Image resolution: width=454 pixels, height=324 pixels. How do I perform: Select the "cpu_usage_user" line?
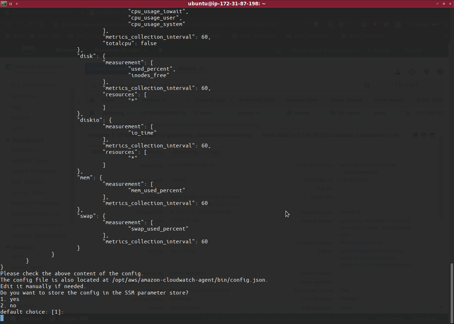155,18
